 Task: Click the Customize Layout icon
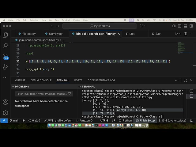click(174, 26)
